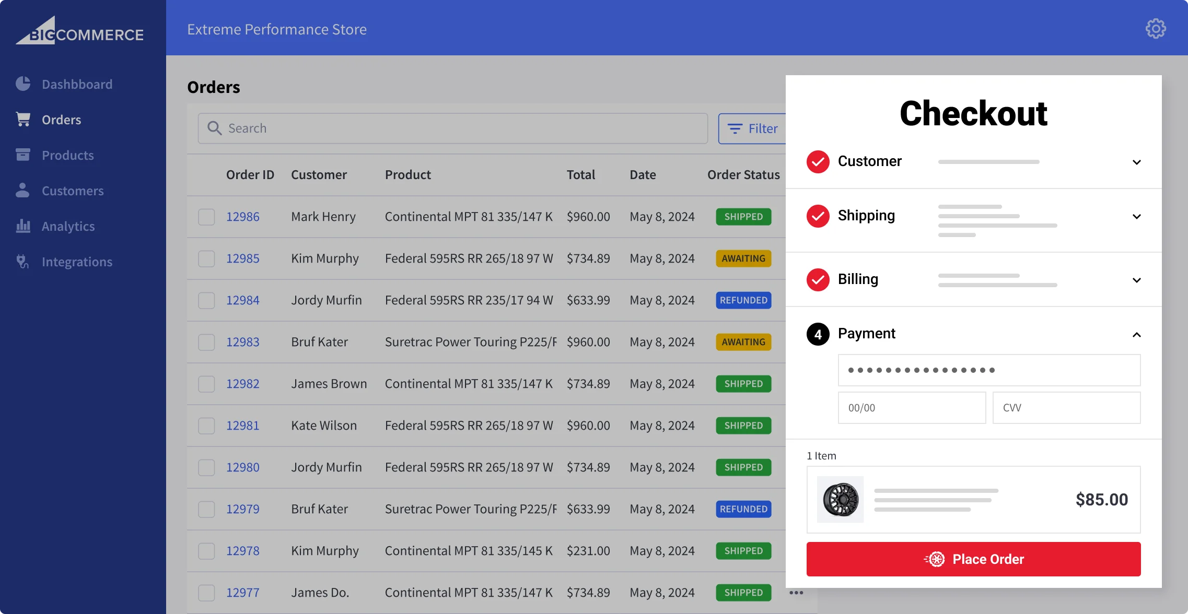Select checkbox for order 12984
This screenshot has height=614, width=1188.
point(206,300)
